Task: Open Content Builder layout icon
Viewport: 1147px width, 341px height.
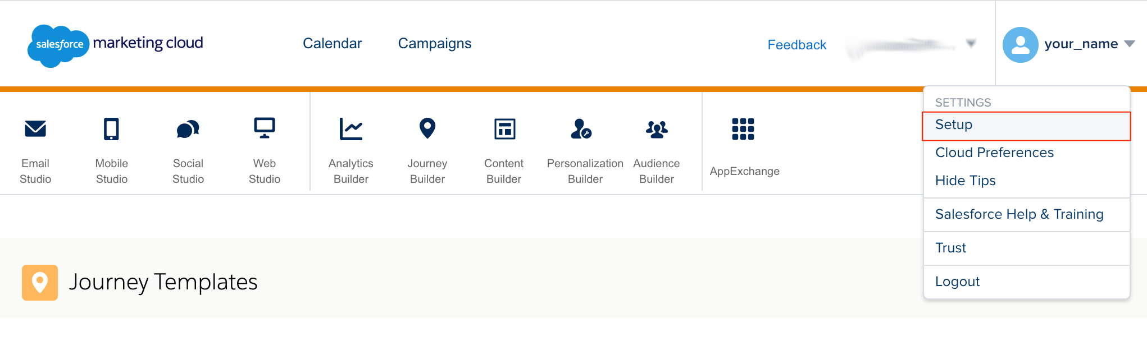Action: [x=504, y=129]
